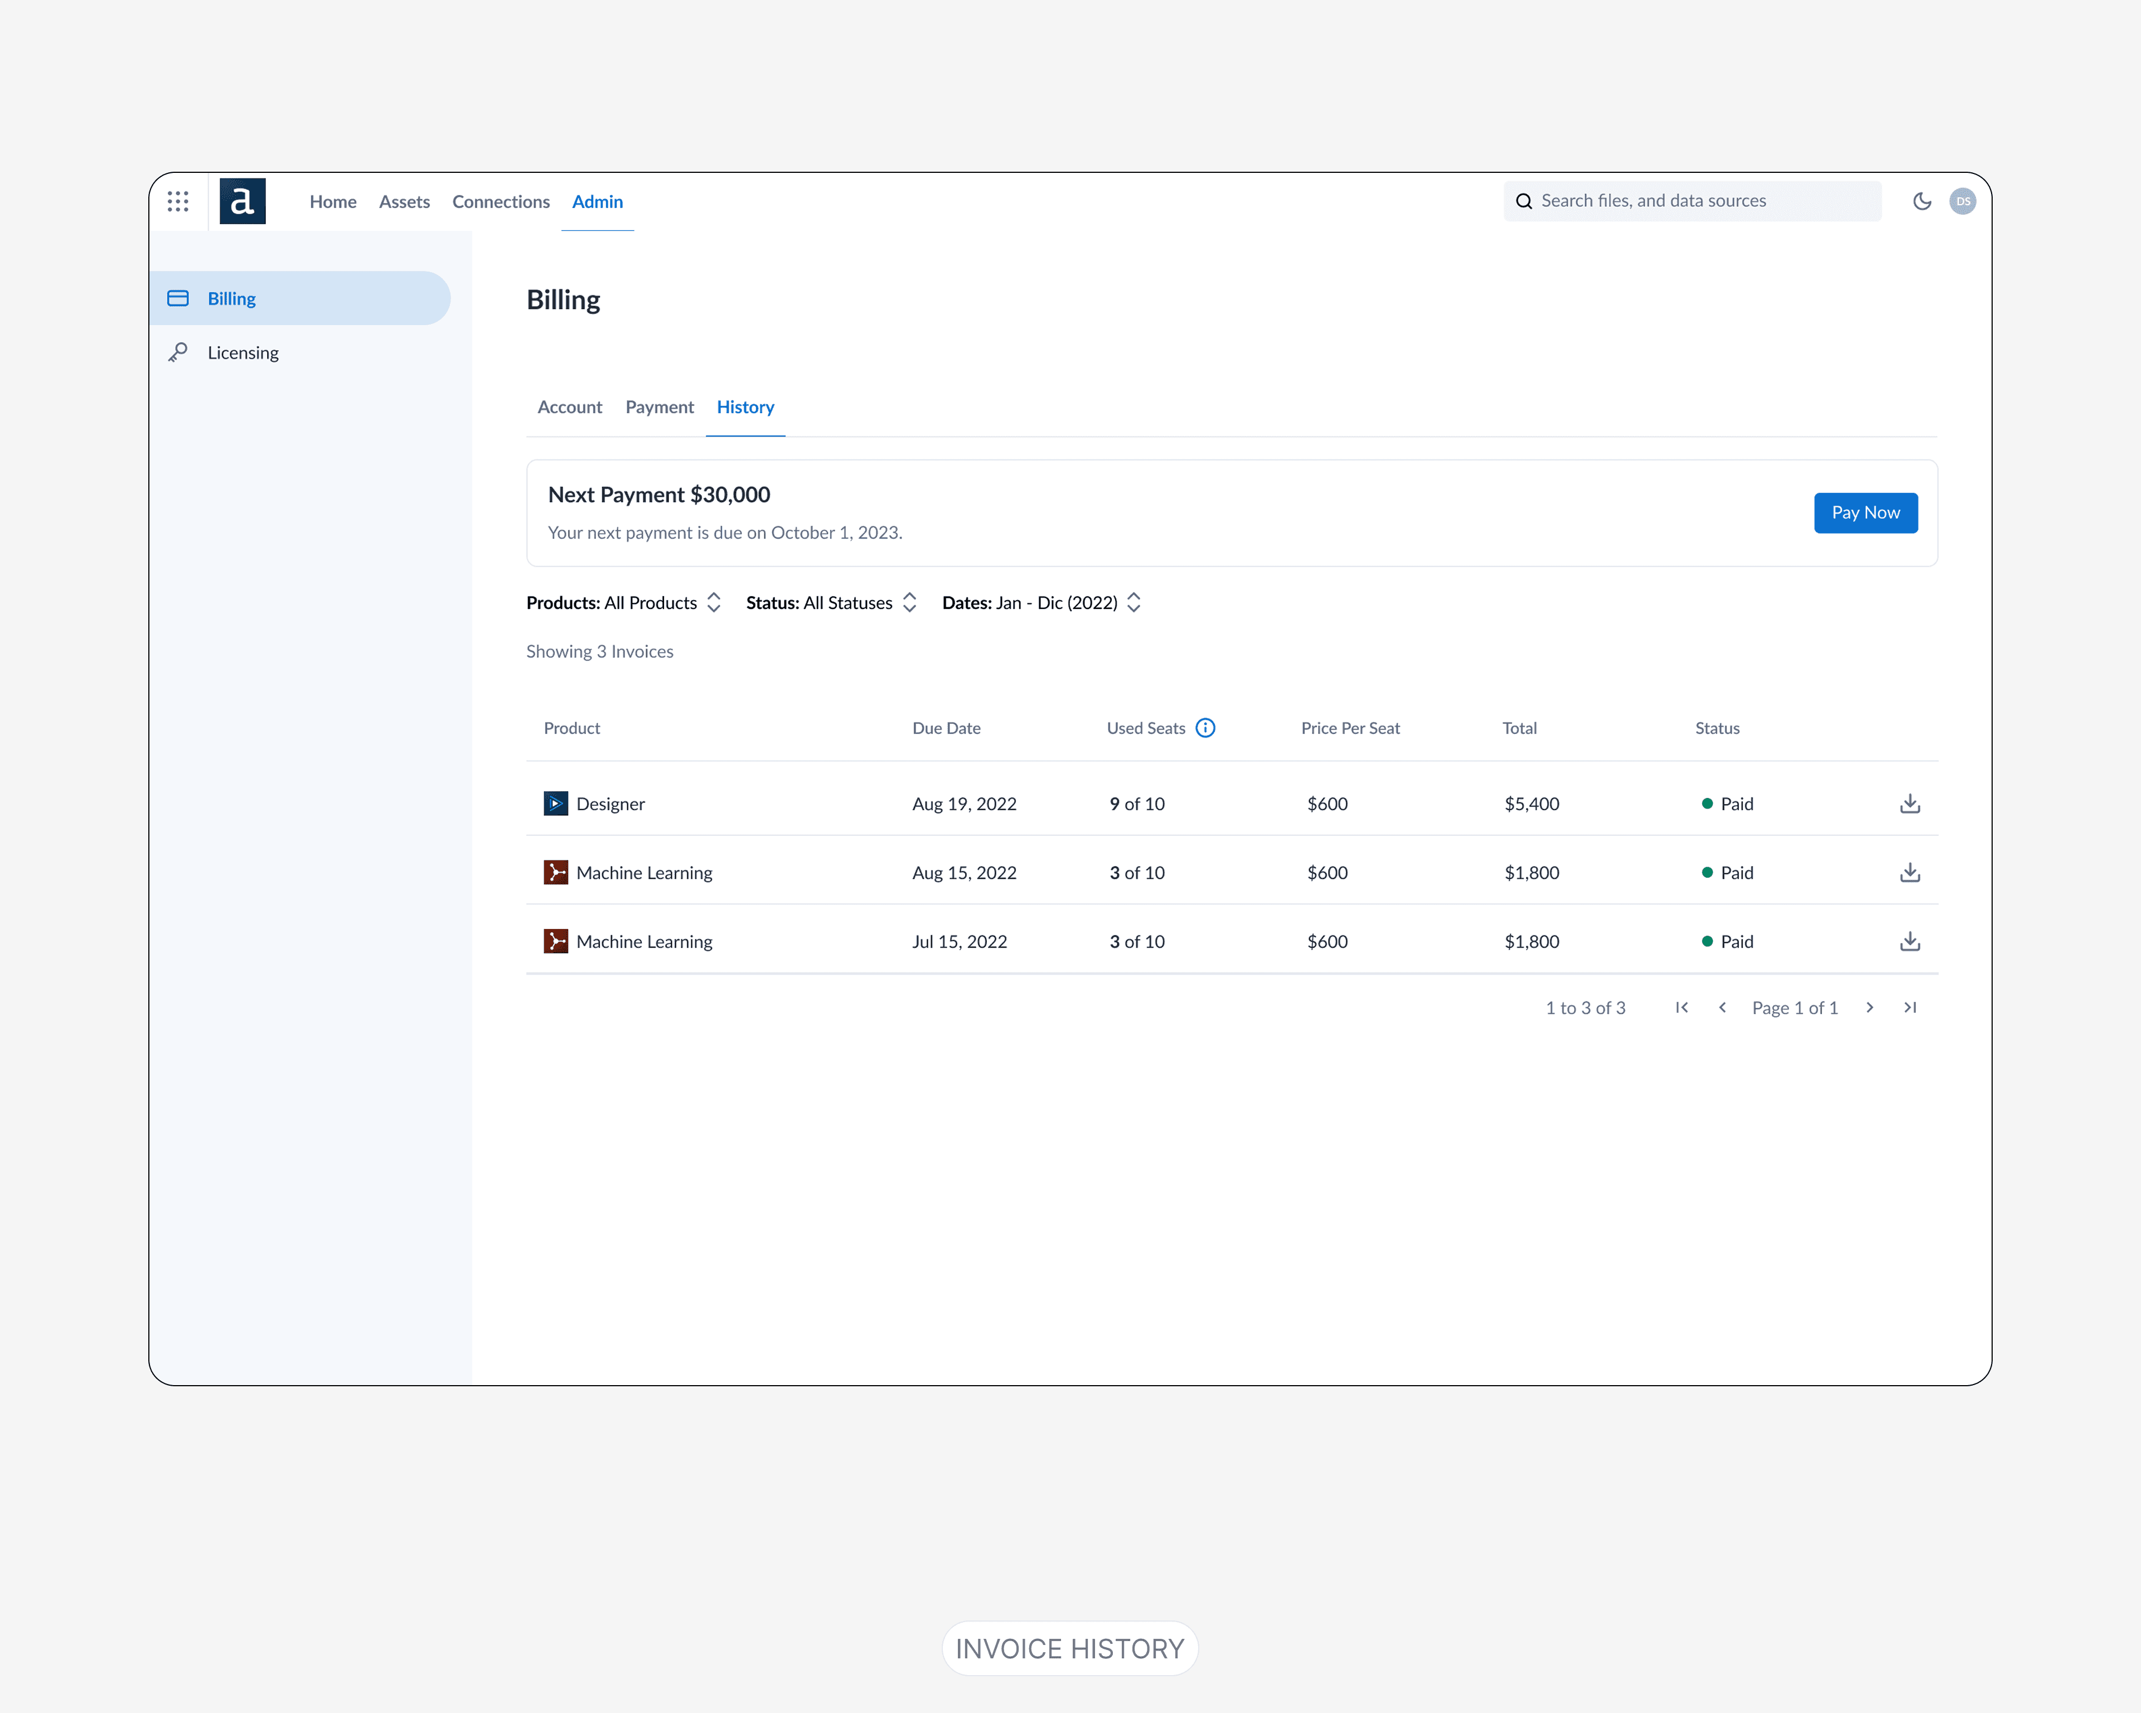The height and width of the screenshot is (1713, 2141).
Task: Download the Machine Learning Jul 15 invoice
Action: pyautogui.click(x=1909, y=941)
